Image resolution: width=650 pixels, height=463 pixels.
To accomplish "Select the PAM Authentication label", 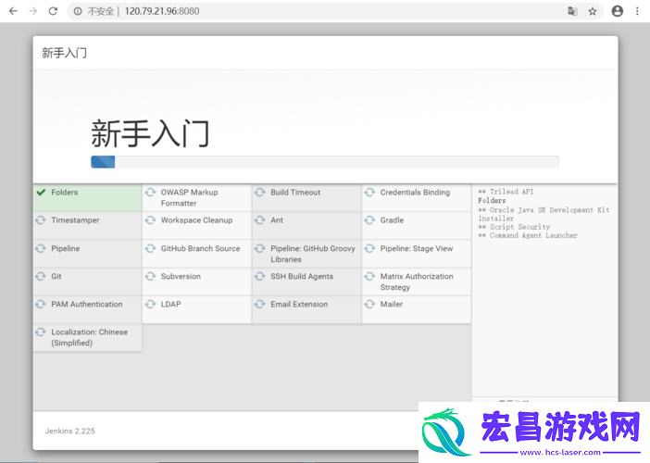I will (x=87, y=305).
